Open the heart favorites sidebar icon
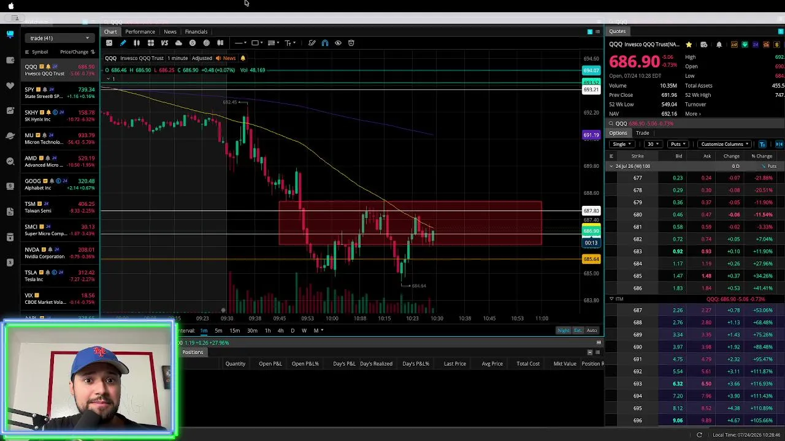Viewport: 785px width, 441px height. coord(10,85)
